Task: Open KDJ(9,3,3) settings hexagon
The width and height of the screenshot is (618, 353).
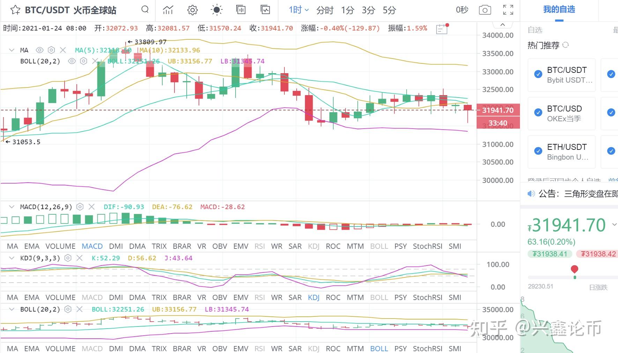Action: point(68,258)
